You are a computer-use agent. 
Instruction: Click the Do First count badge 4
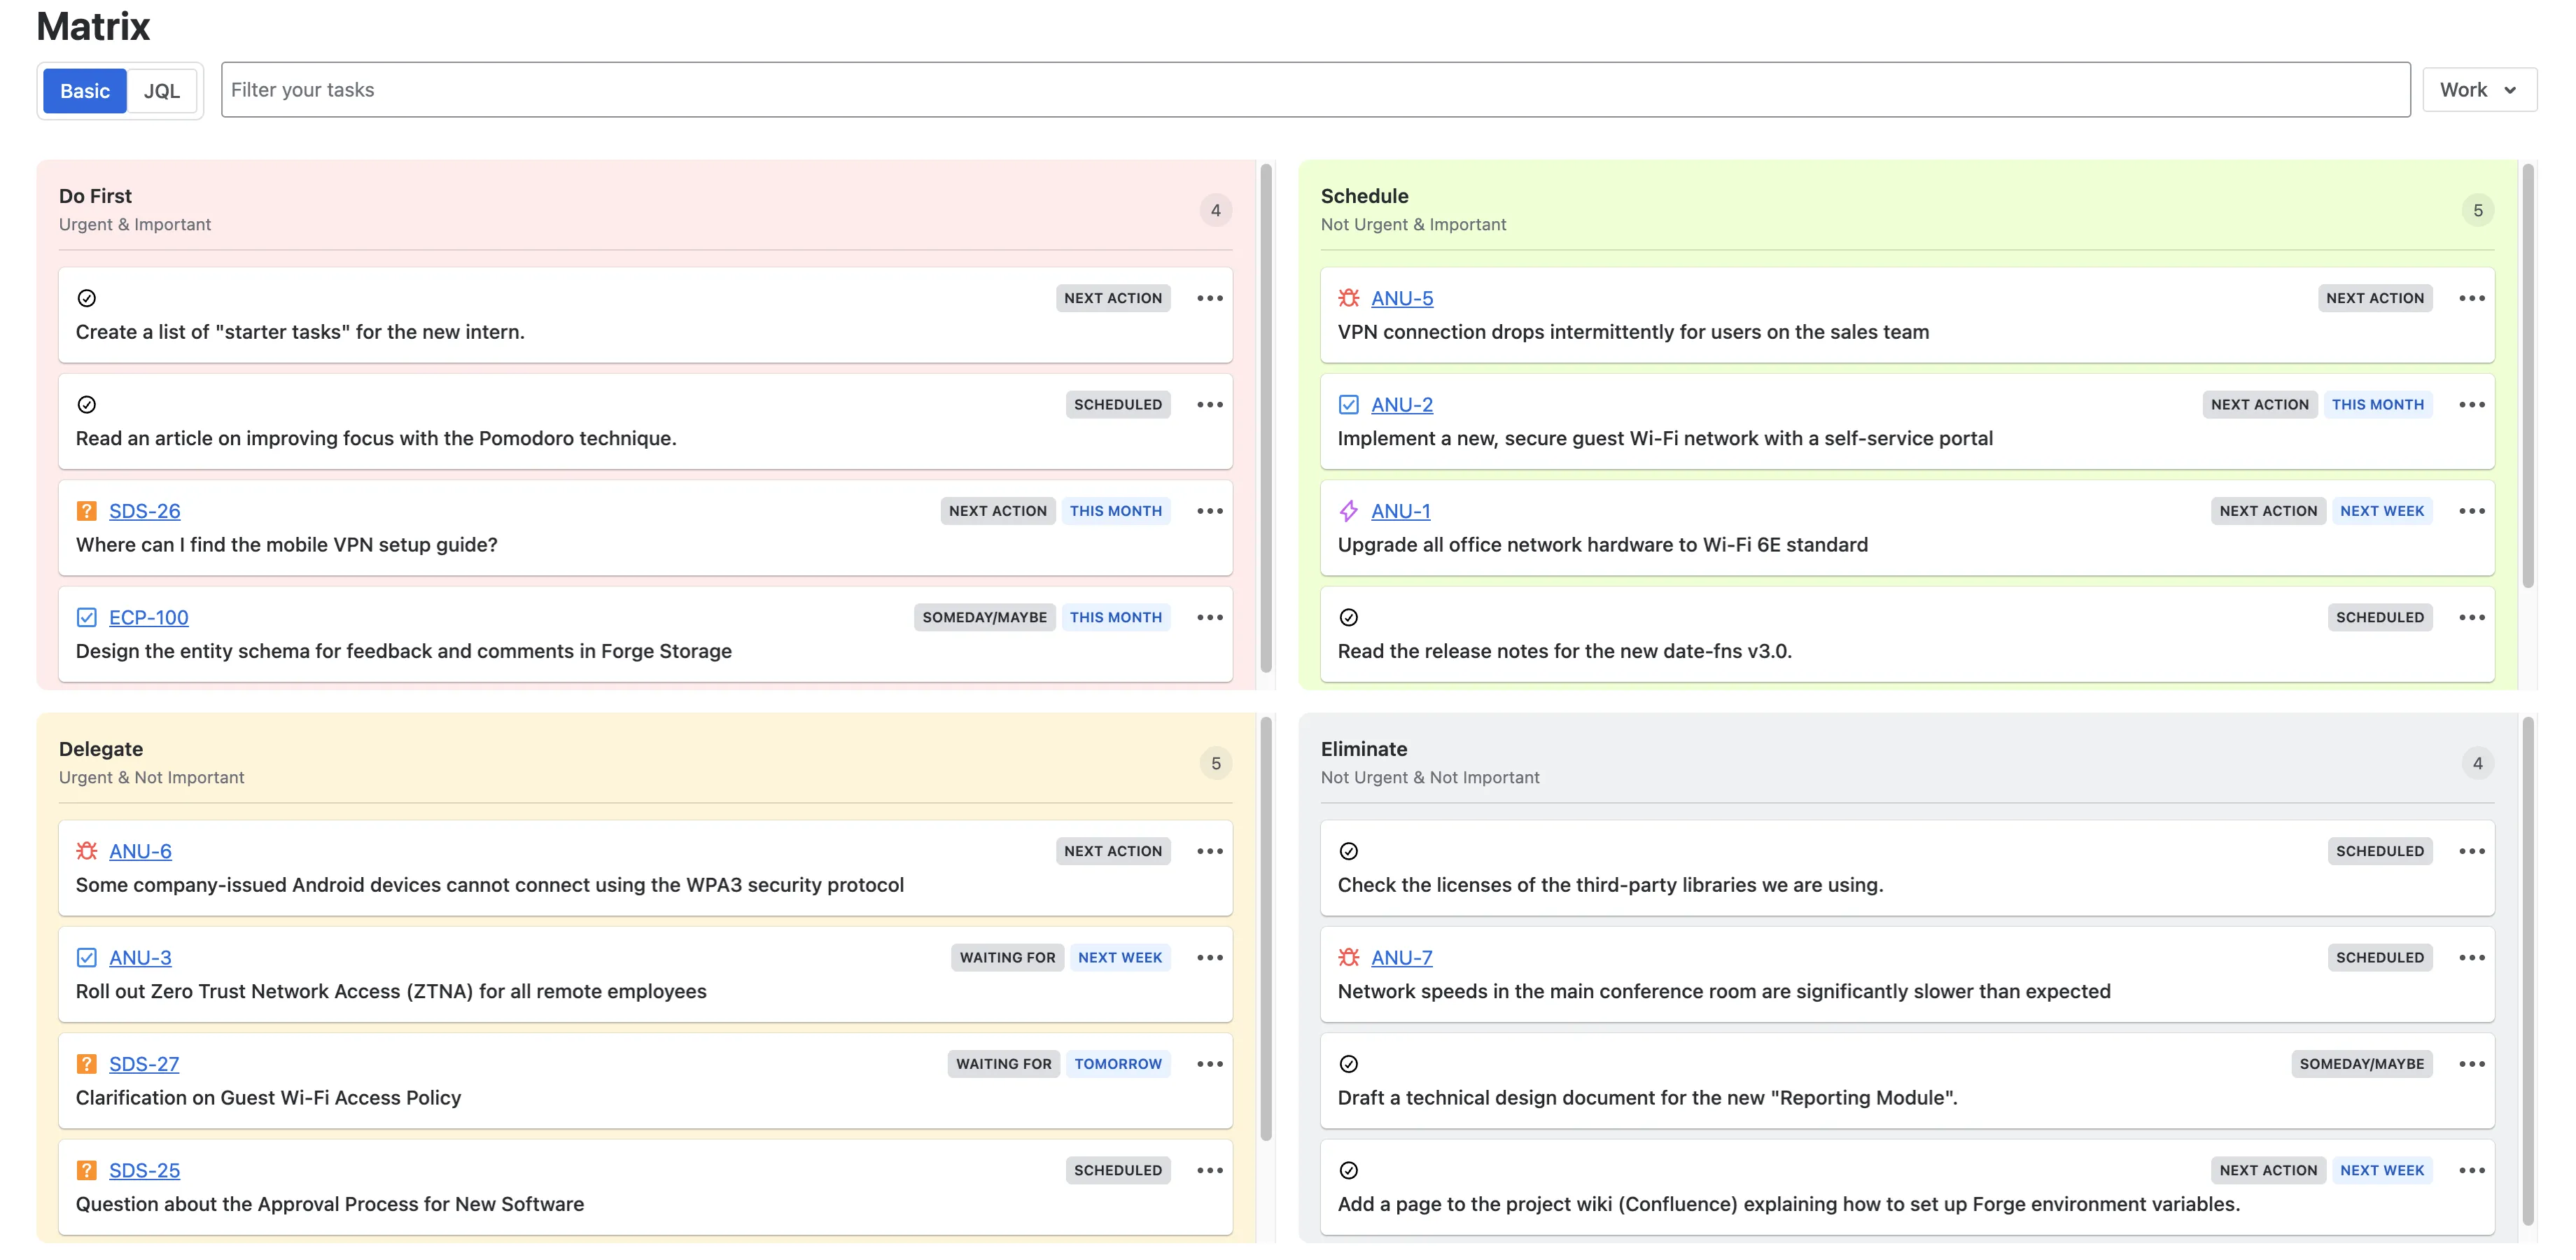point(1216,210)
